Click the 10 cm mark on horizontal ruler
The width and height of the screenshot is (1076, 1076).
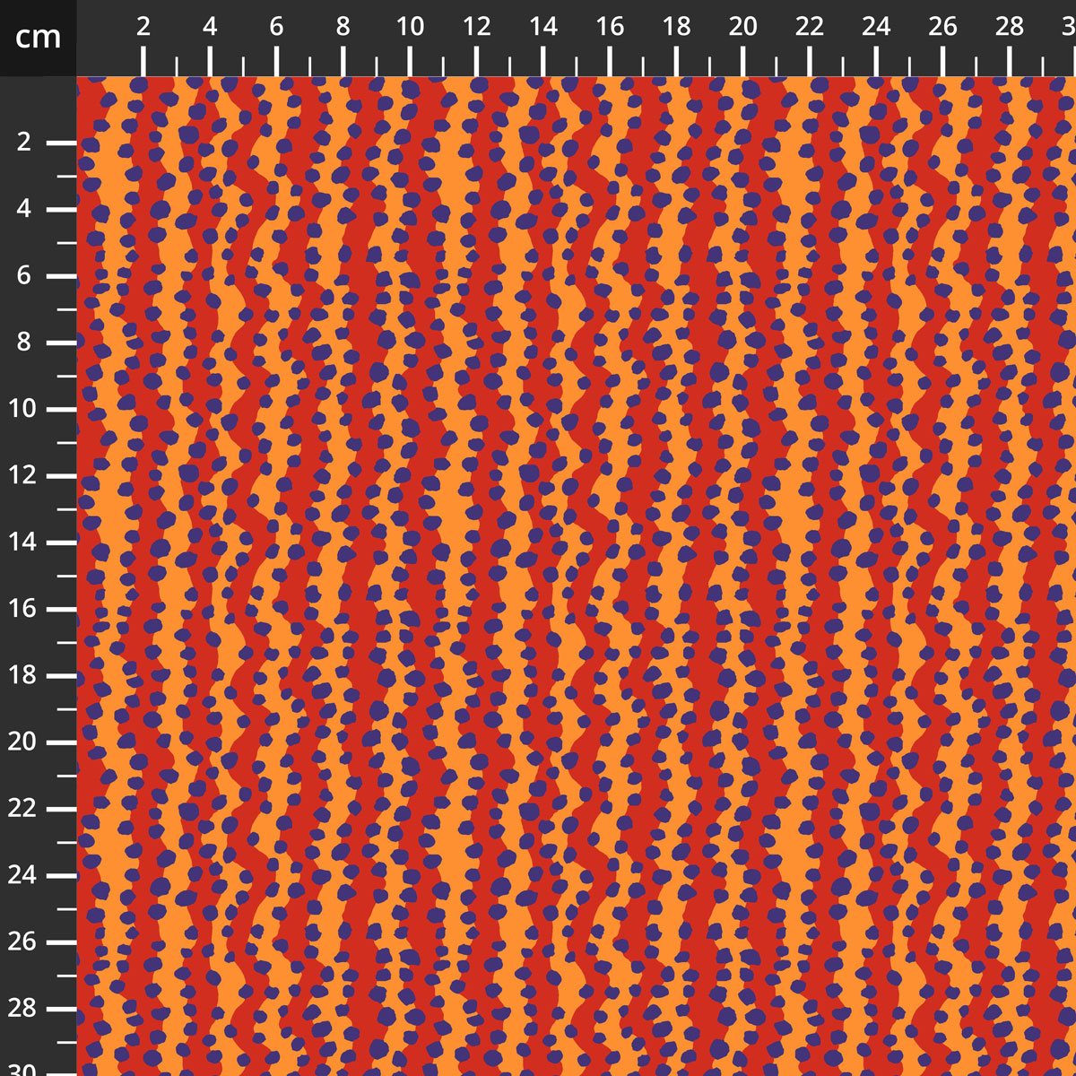(x=412, y=61)
